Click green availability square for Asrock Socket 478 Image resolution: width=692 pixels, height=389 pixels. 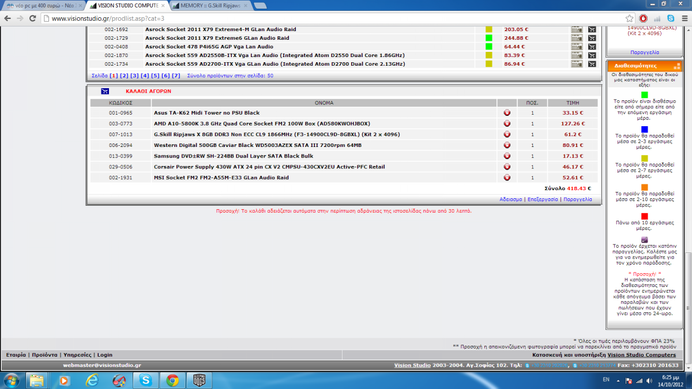(488, 47)
